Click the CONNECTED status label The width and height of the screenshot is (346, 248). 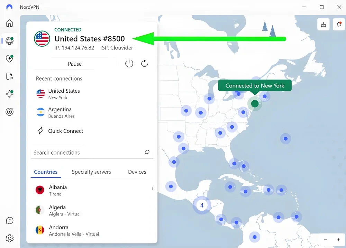[x=68, y=29]
